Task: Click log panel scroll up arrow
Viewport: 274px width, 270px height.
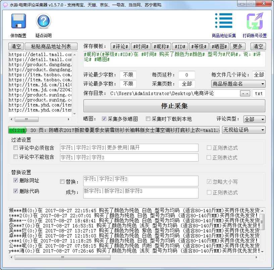Action: [x=262, y=211]
